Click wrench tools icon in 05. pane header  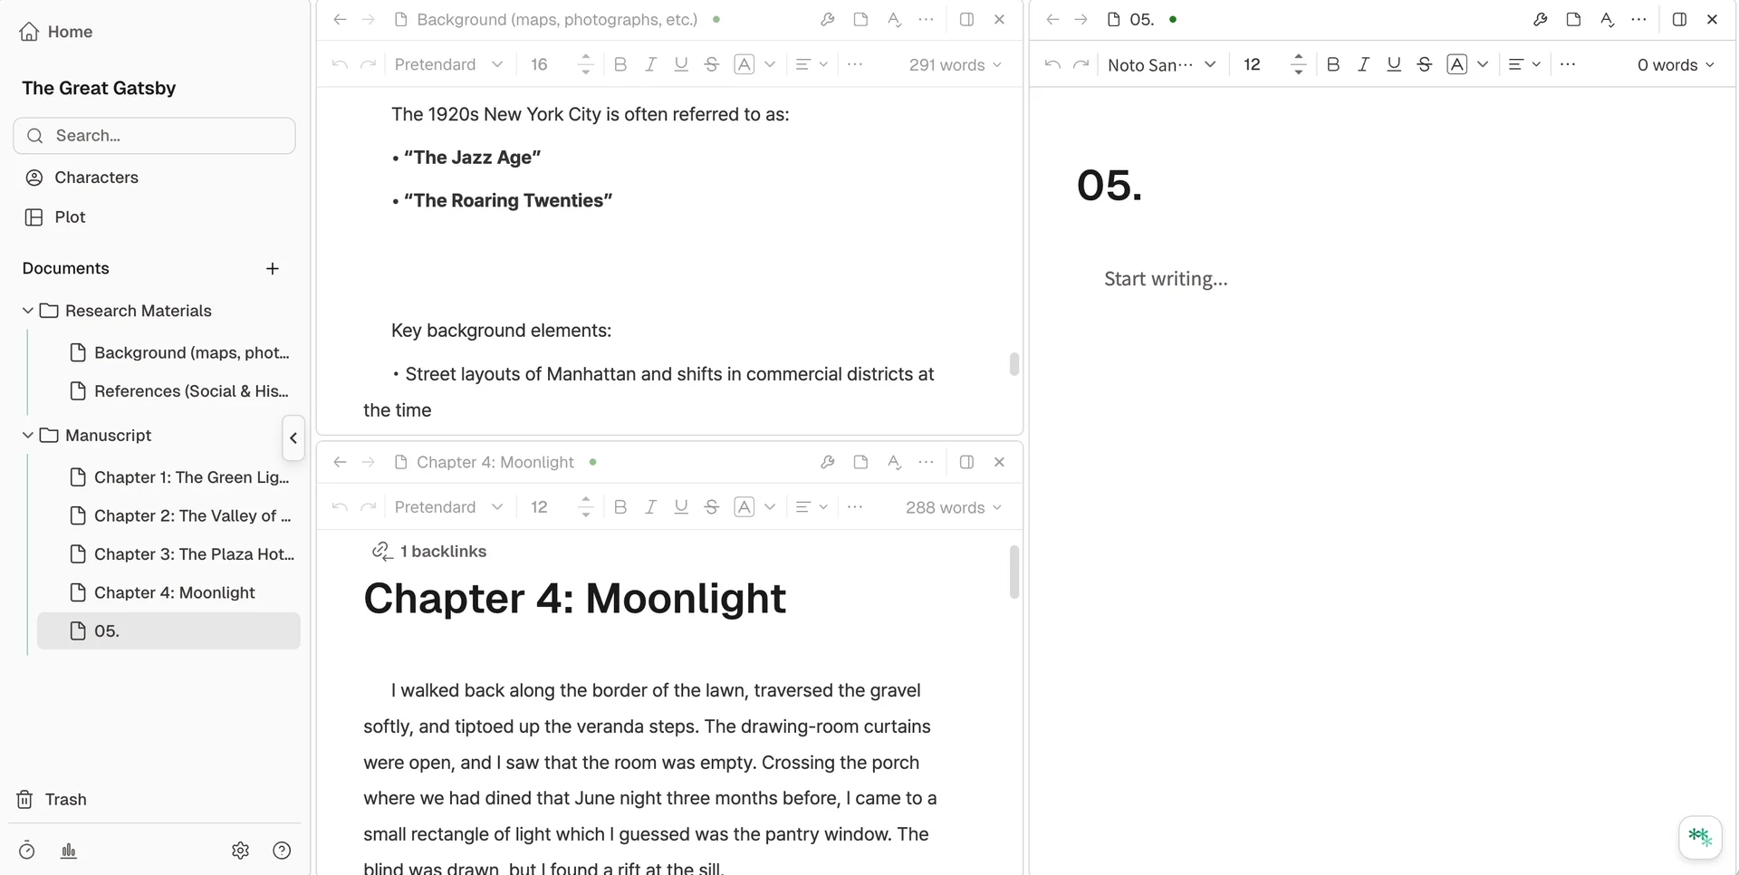tap(1541, 19)
